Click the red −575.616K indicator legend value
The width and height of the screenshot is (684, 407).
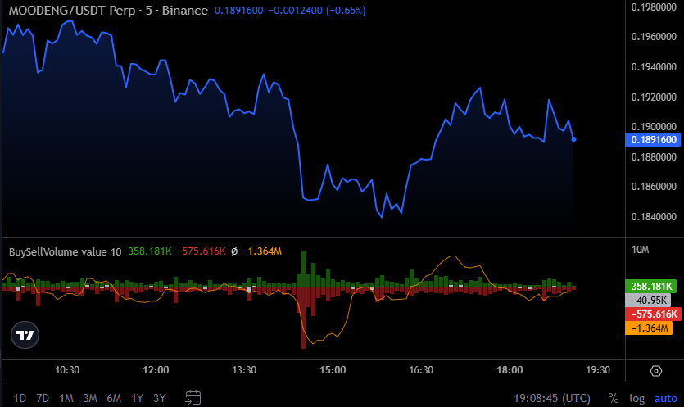pos(201,251)
